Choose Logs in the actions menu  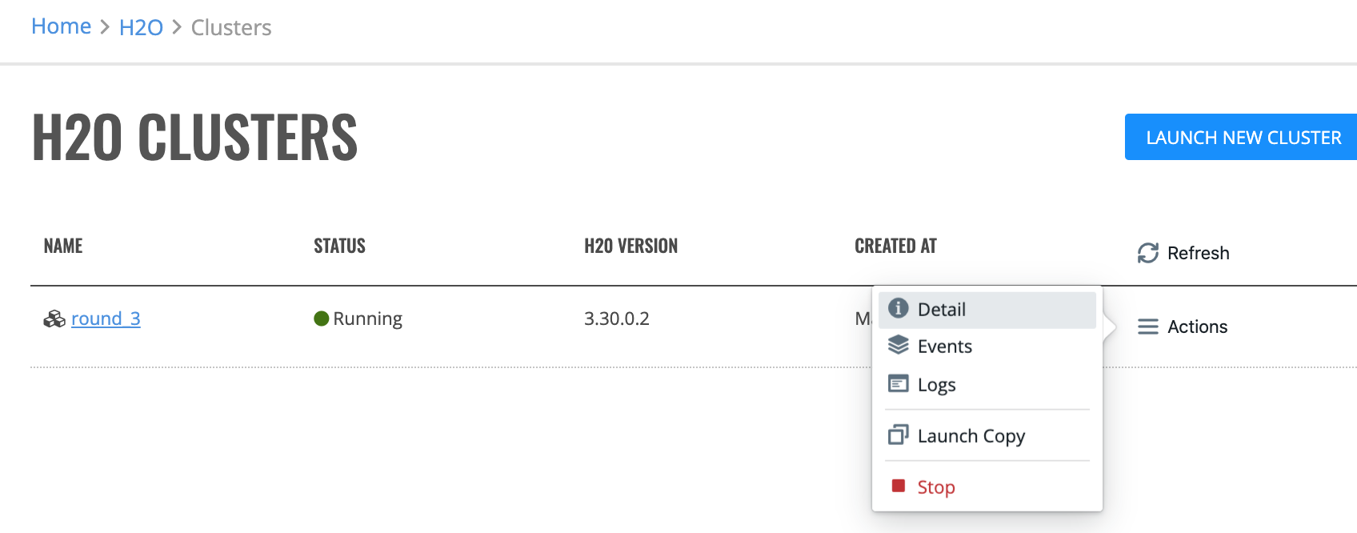[x=987, y=385]
